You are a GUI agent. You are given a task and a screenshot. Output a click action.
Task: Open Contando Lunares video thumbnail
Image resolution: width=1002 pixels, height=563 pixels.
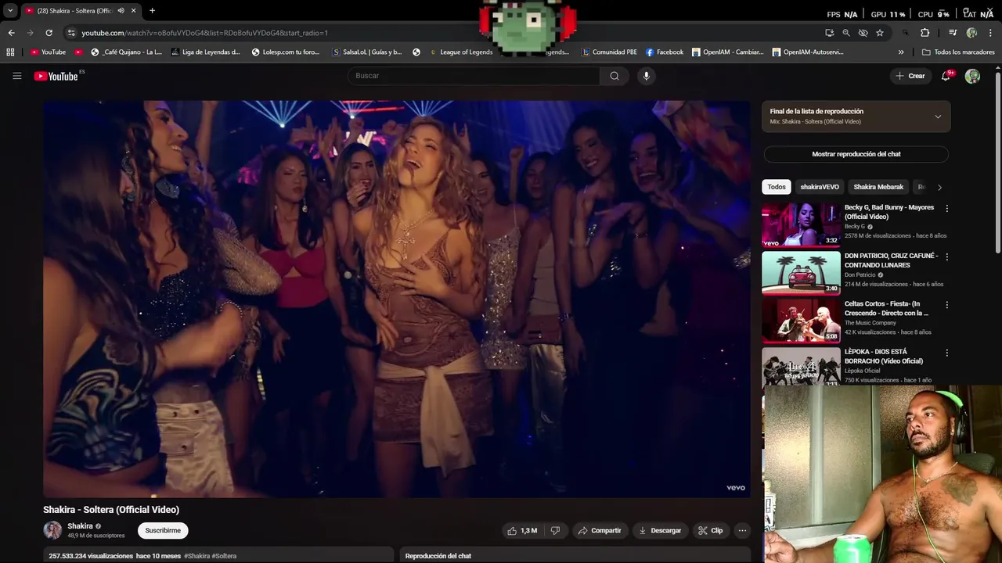point(801,273)
